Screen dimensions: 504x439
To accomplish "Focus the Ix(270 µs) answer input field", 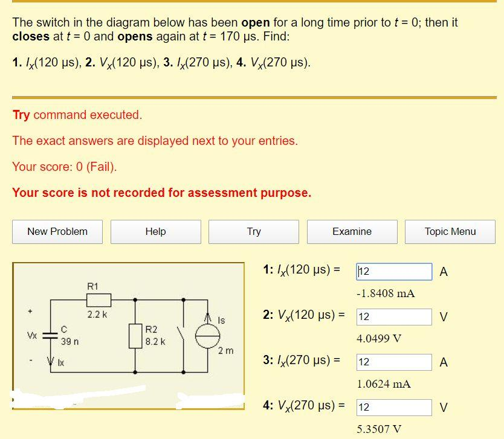I will click(394, 362).
